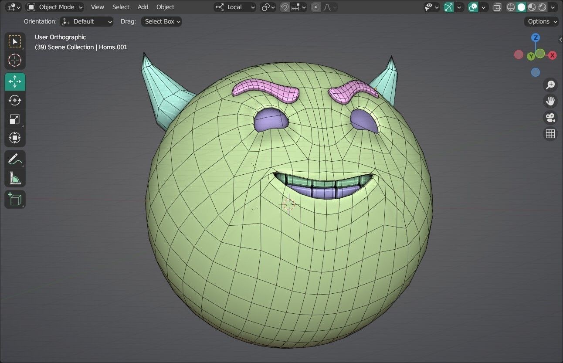This screenshot has width=563, height=363.
Task: Choose the Annotate pencil tool
Action: [x=15, y=159]
